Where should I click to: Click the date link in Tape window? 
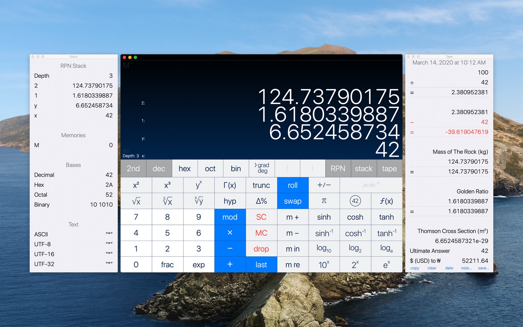(x=449, y=268)
